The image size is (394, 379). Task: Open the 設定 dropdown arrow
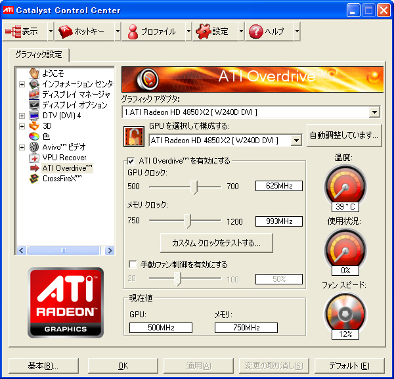241,32
